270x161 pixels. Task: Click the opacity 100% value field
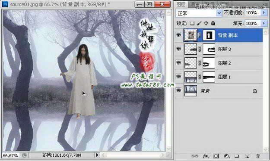pos(253,13)
